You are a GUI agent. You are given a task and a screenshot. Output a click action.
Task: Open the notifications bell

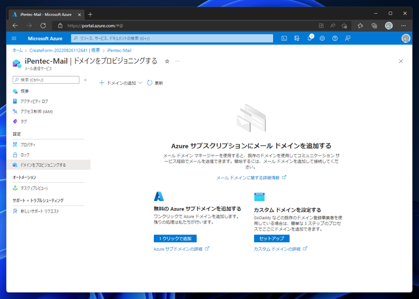pos(309,38)
